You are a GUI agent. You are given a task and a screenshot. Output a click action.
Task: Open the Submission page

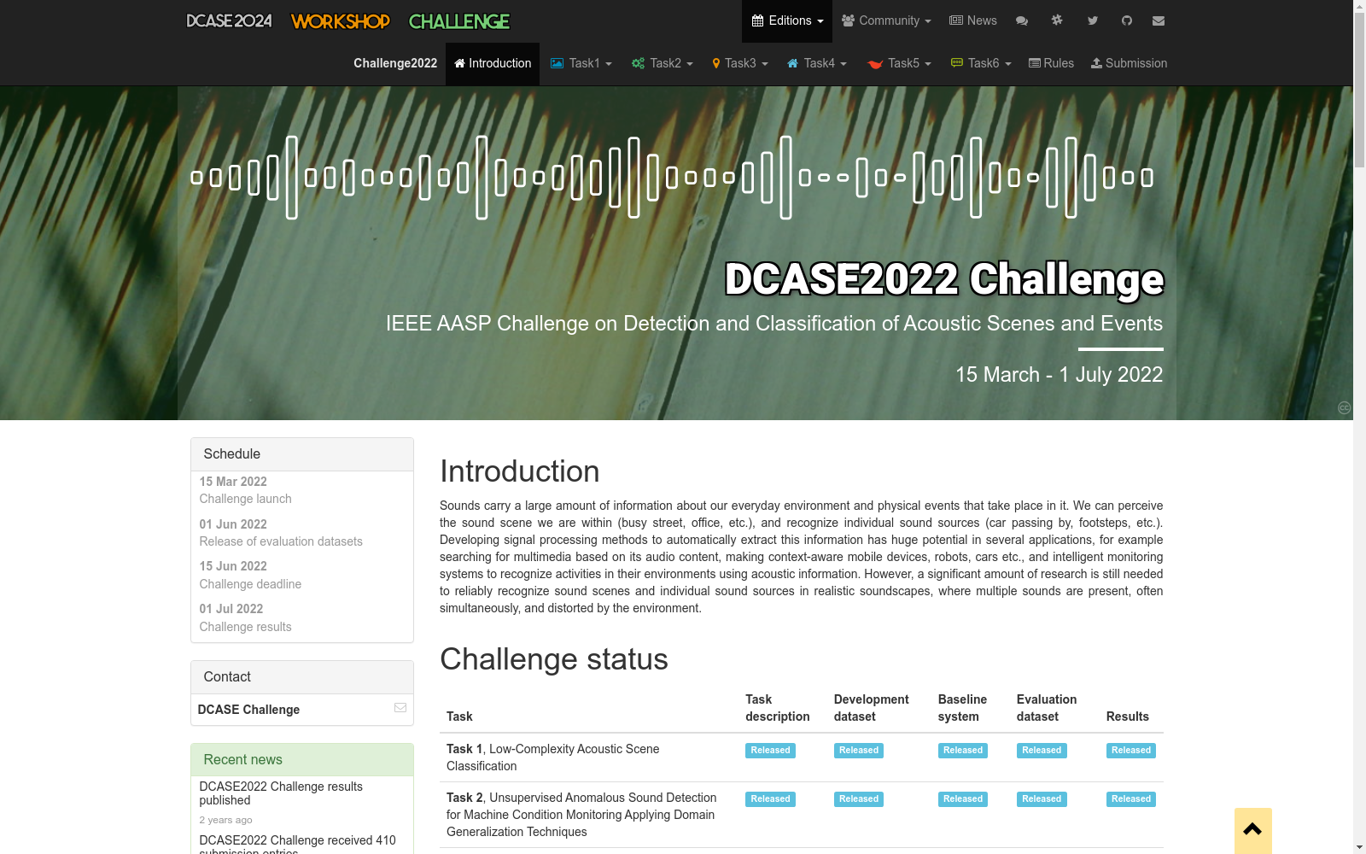[x=1129, y=64]
